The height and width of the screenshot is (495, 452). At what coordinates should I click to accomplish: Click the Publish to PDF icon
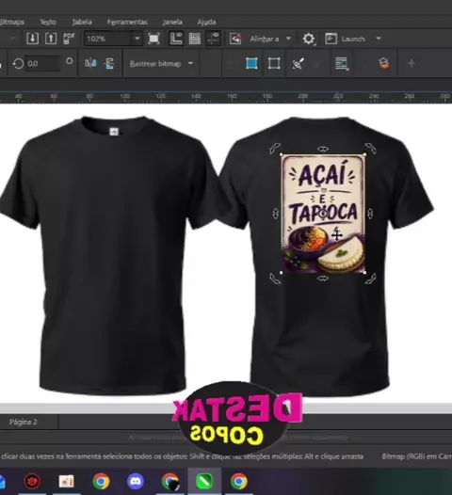[69, 39]
